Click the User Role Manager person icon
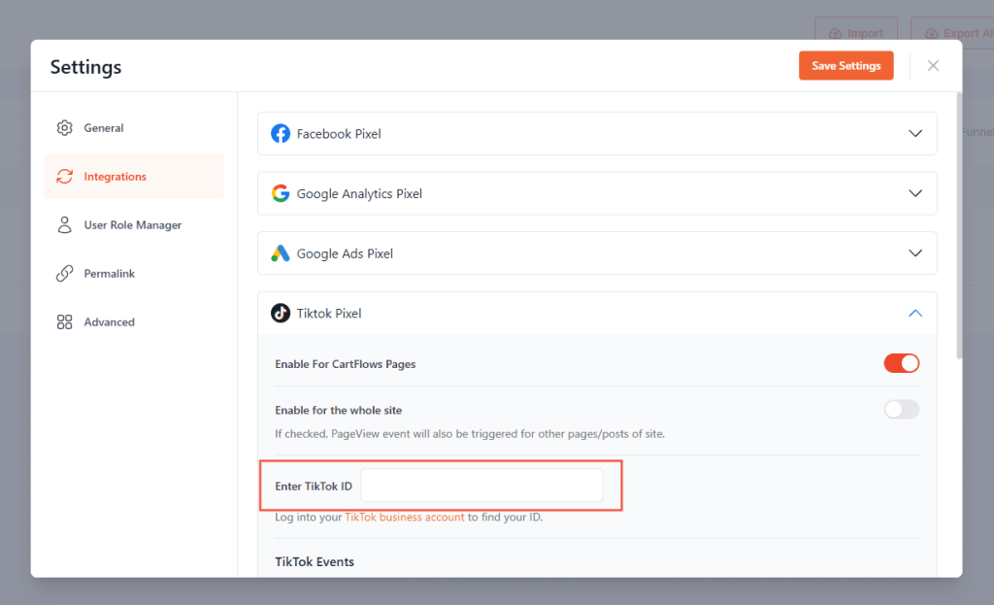994x605 pixels. click(64, 224)
